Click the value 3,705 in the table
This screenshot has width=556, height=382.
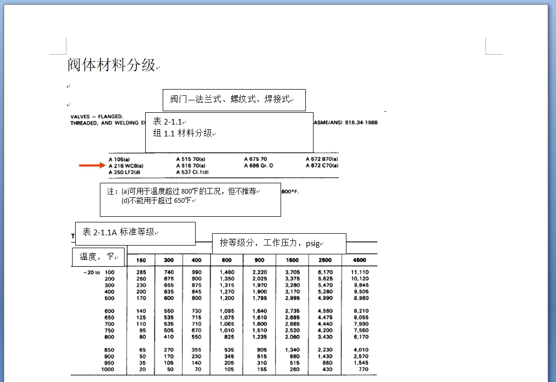point(292,272)
